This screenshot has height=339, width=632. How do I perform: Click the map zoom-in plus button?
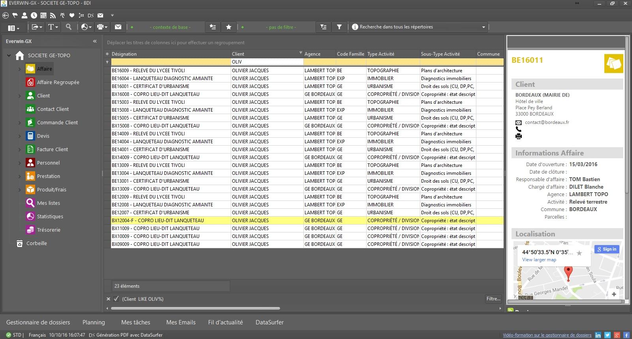tap(614, 294)
